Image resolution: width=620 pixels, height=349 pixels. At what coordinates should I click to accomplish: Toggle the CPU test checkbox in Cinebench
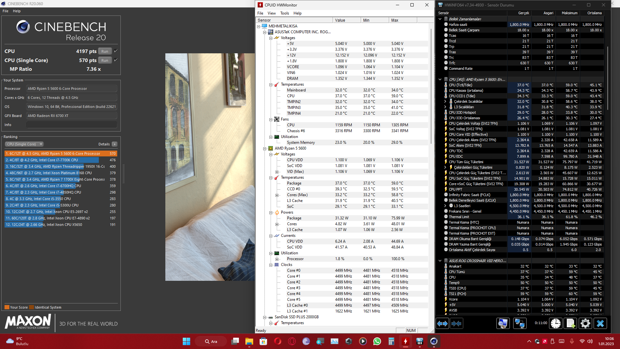116,51
